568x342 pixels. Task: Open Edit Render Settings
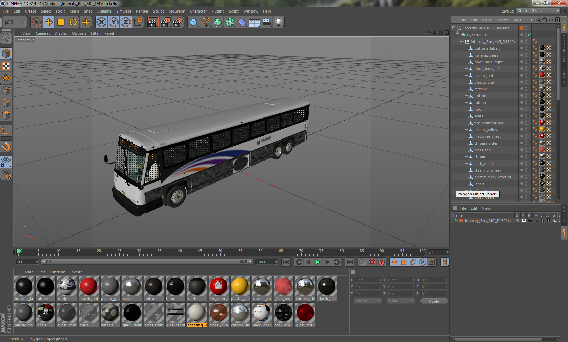(178, 22)
